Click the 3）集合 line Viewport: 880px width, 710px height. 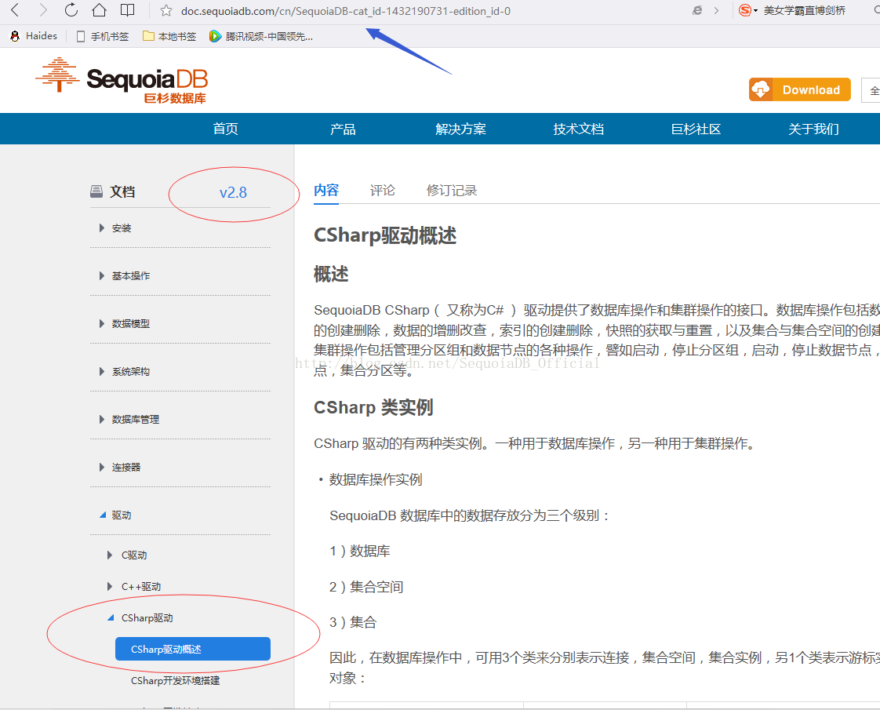point(352,622)
